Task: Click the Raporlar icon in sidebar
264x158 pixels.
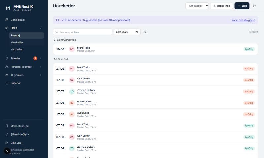Action: (7, 83)
